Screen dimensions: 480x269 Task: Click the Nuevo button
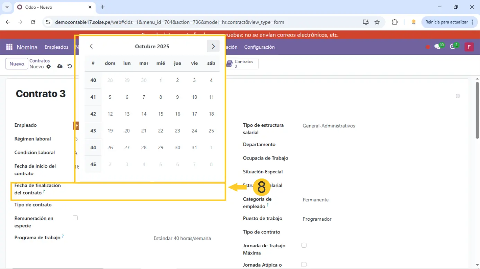[x=17, y=64]
